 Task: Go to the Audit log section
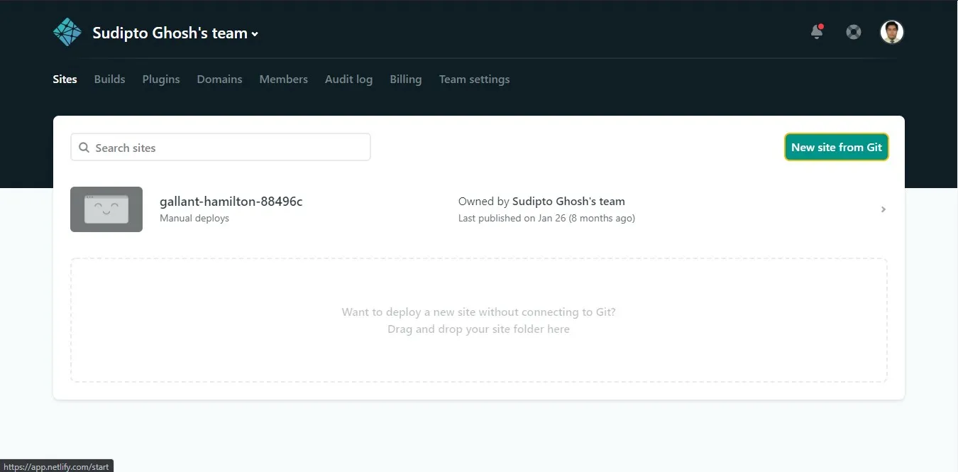point(348,79)
